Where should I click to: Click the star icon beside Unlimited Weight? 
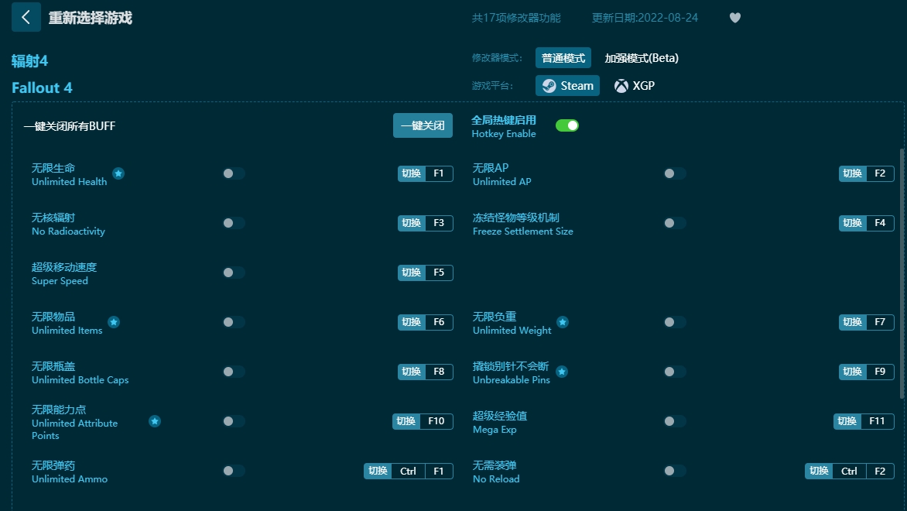(563, 322)
